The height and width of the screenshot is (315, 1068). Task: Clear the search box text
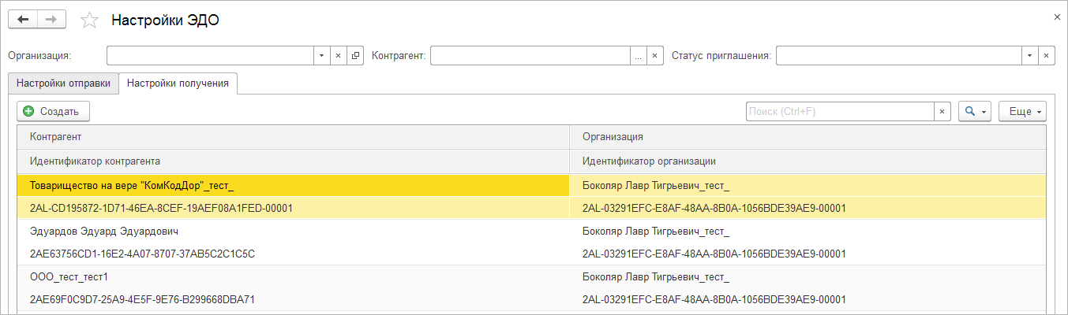point(941,112)
